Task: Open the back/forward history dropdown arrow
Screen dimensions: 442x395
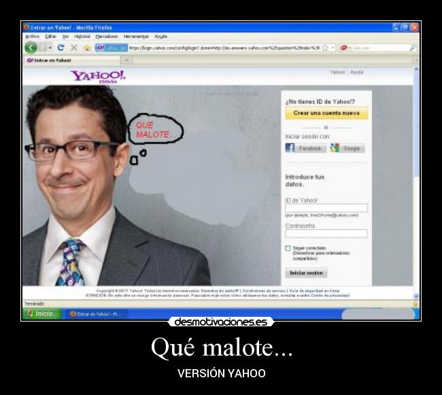Action: [50, 48]
